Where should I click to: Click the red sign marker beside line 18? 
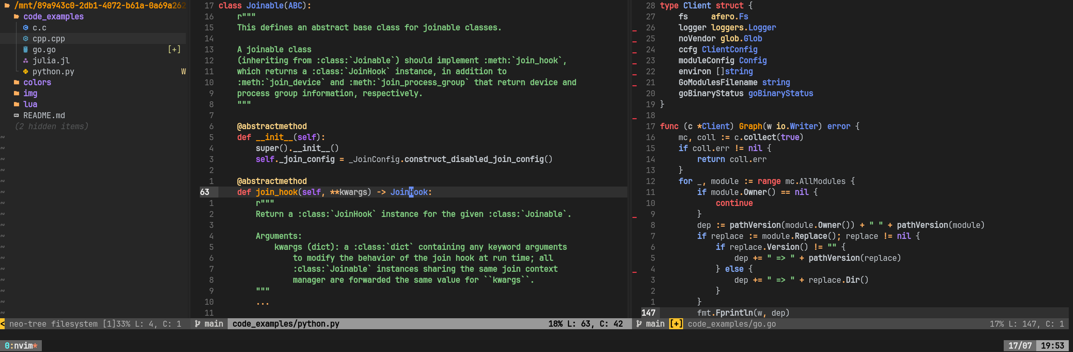635,119
